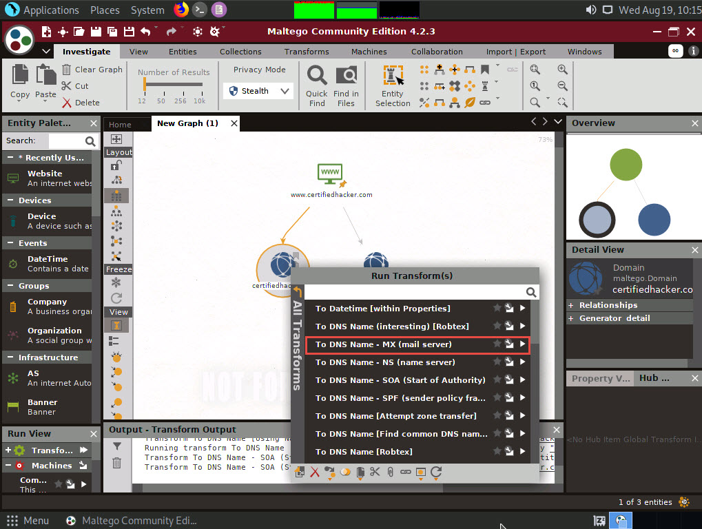Click the scissors cut icon in transform menu
Viewport: 702px width, 529px height.
click(375, 472)
